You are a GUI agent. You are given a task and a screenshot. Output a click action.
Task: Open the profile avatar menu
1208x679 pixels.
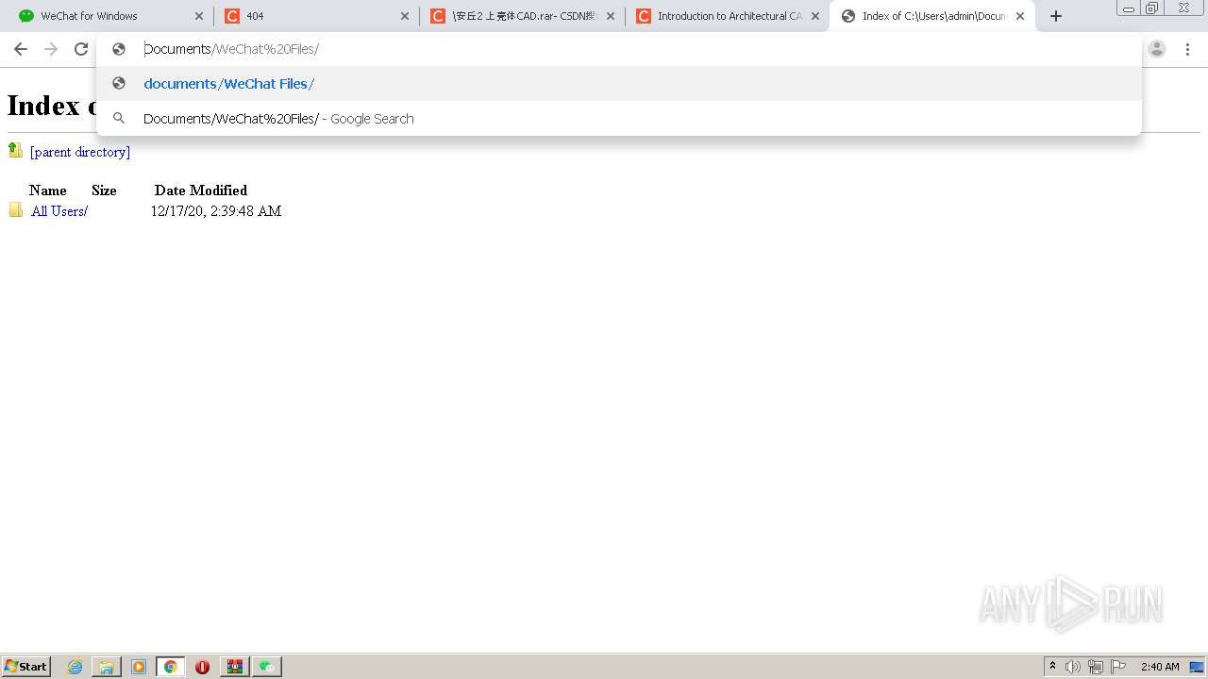[x=1157, y=49]
